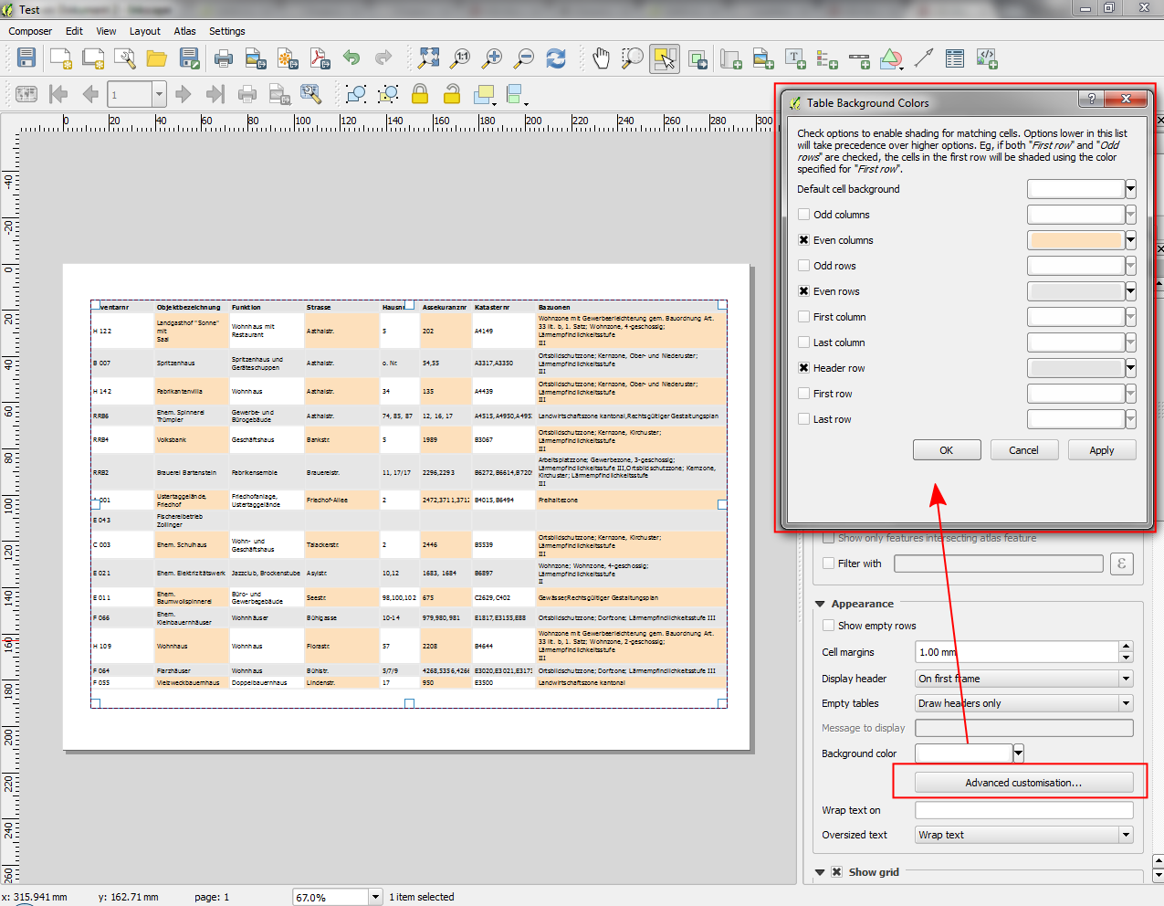Click the Lock selected items padlock
Image resolution: width=1164 pixels, height=906 pixels.
420,94
